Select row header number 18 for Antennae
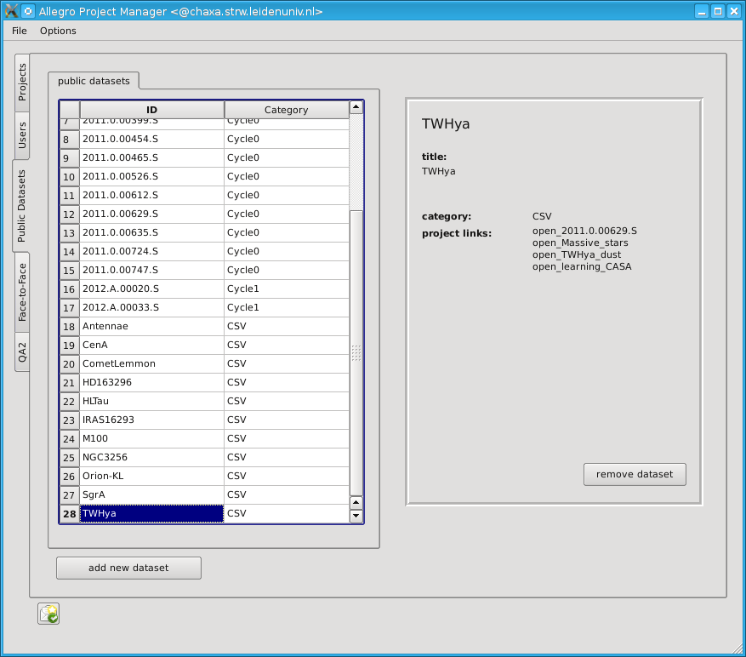 (x=69, y=326)
